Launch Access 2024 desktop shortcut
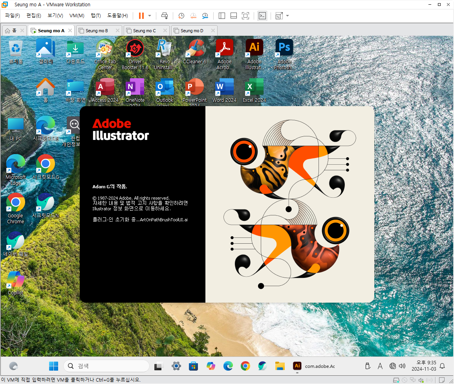 tap(105, 90)
